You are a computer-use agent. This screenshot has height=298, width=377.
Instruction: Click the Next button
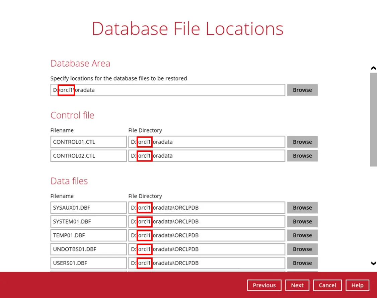click(297, 285)
